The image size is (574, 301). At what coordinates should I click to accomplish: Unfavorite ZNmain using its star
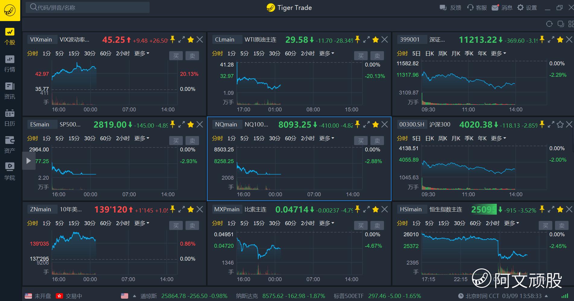pyautogui.click(x=191, y=209)
